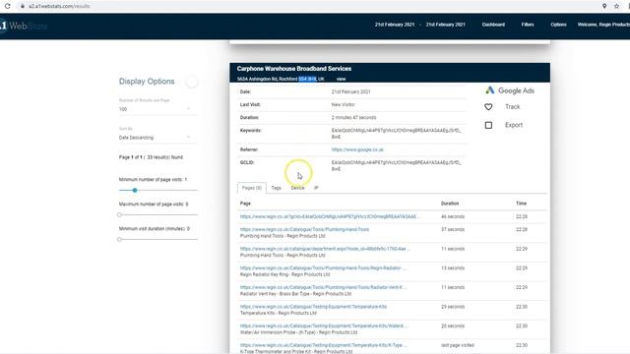Click the GCLID value text
This screenshot has height=354, width=630.
[396, 166]
